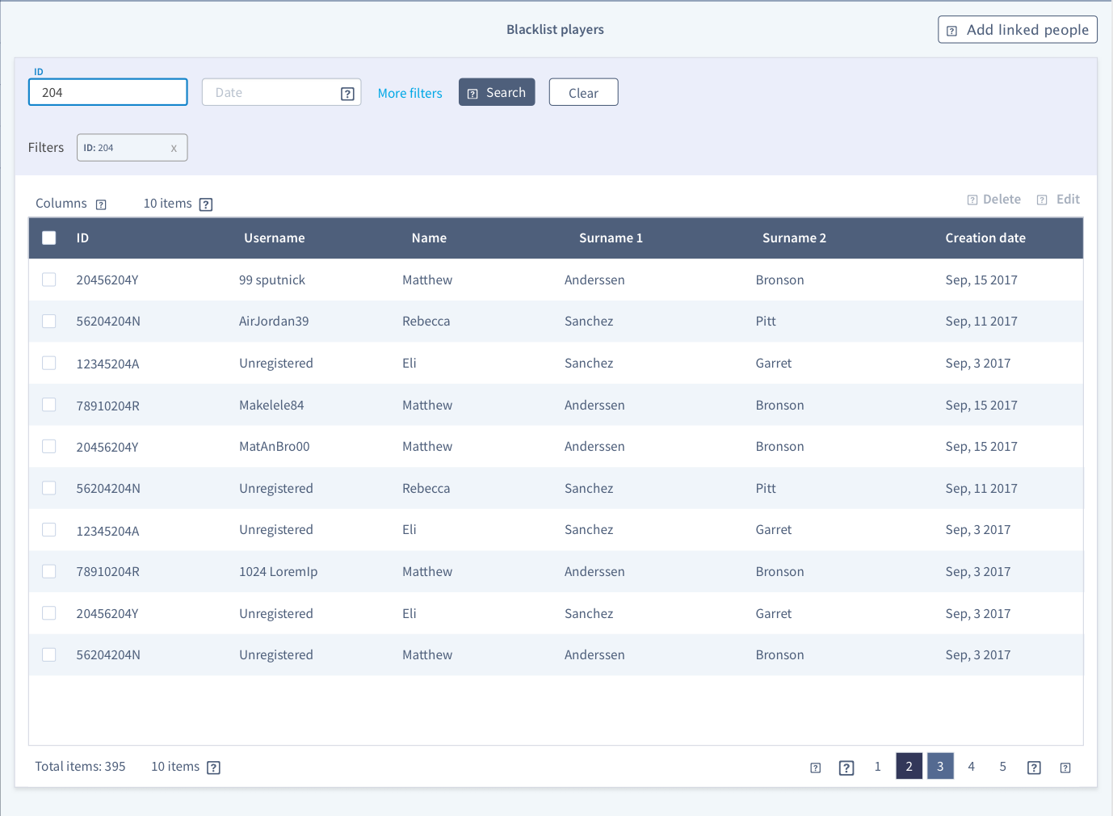The image size is (1113, 816).
Task: Open the date picker icon in Date field
Action: click(x=347, y=94)
